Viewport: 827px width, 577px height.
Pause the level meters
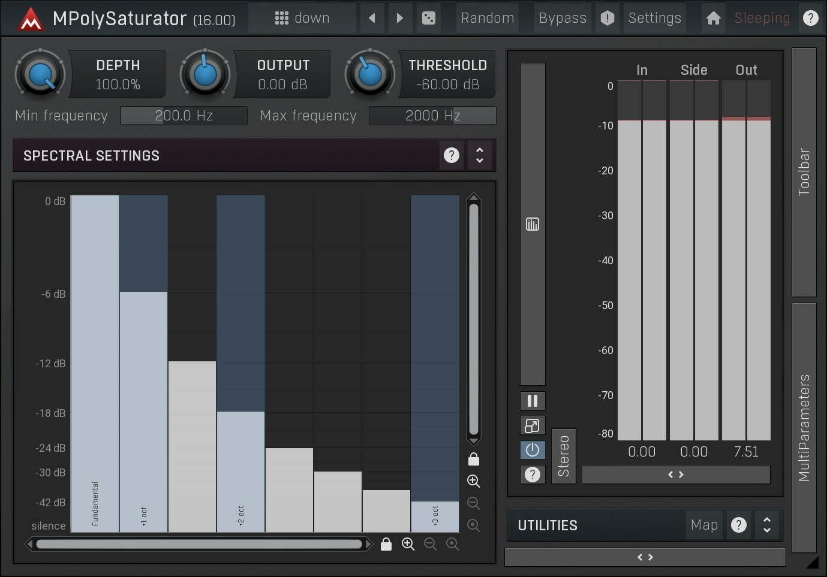[533, 400]
